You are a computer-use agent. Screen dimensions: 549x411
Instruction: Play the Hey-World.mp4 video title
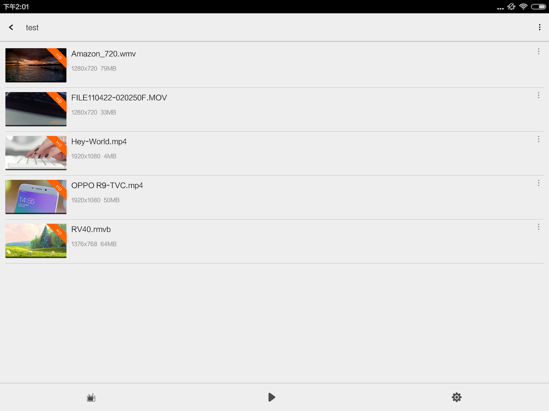pos(99,142)
